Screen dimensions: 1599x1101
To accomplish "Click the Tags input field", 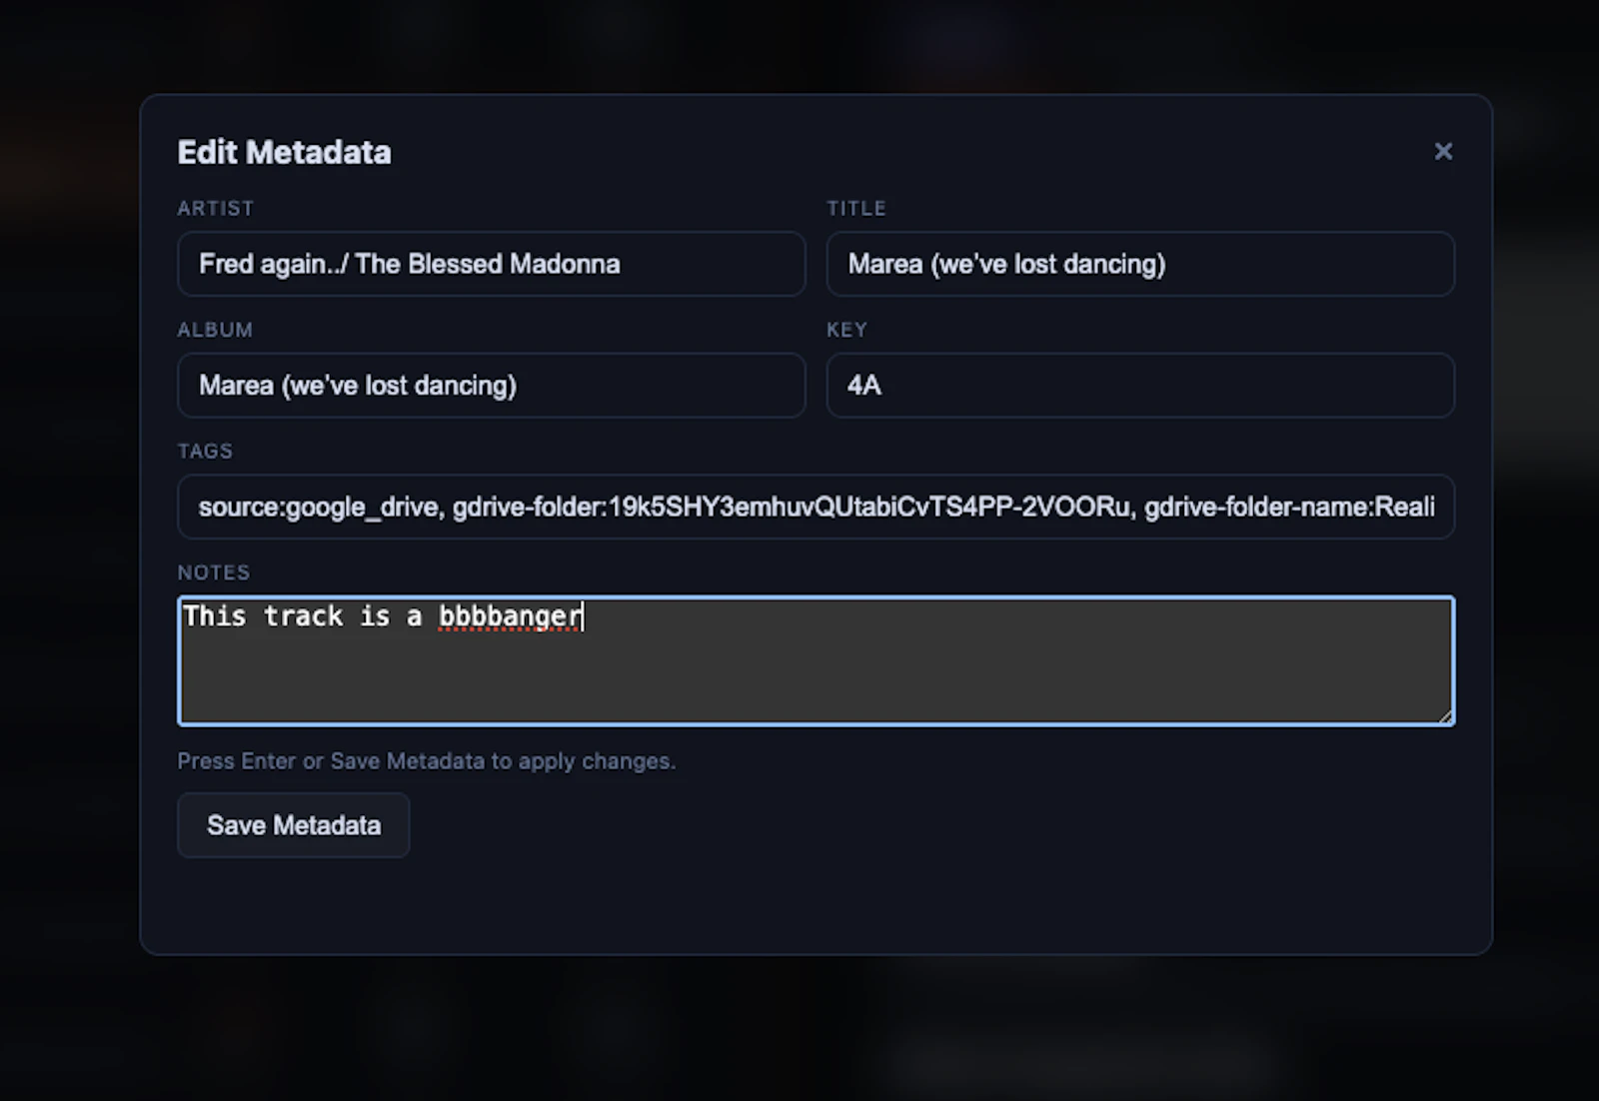I will coord(815,507).
